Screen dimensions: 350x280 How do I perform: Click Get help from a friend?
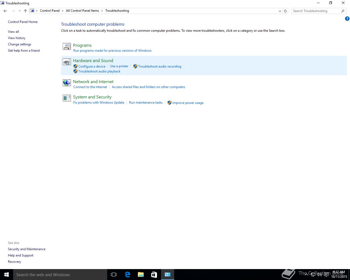[24, 51]
